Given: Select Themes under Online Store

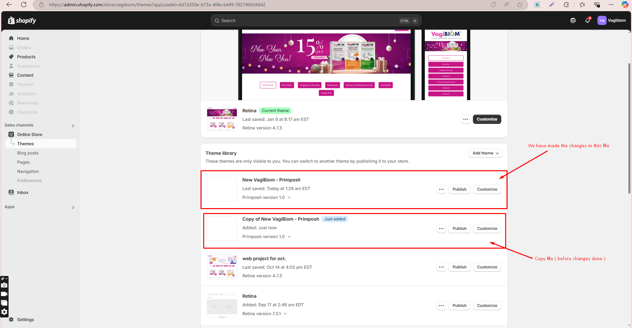Looking at the screenshot, I should pyautogui.click(x=41, y=144).
